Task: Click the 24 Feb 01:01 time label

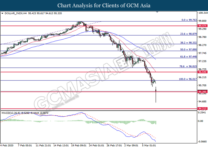Action: (97, 145)
